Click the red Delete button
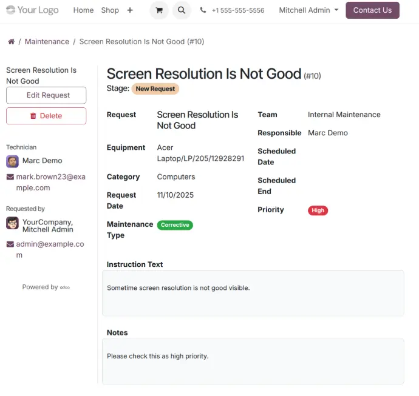 point(46,116)
